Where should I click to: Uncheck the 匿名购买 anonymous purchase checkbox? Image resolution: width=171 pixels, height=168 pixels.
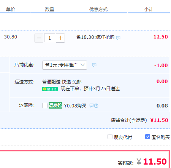(x=147, y=137)
